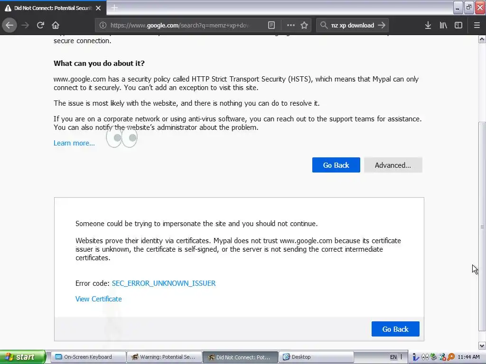Click the blue 'i' pen tray icon
Viewport: 486px width, 364px height.
coord(416,357)
